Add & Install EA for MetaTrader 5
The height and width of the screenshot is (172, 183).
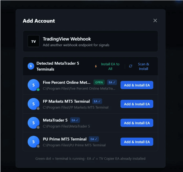pyautogui.click(x=137, y=123)
